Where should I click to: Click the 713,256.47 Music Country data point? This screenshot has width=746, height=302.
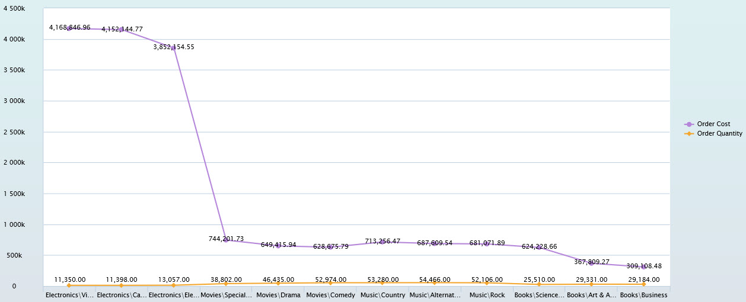[382, 242]
